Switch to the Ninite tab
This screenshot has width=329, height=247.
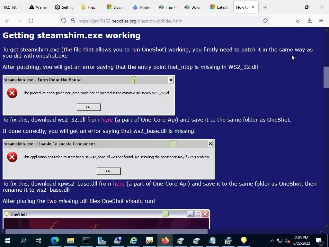coord(142,7)
